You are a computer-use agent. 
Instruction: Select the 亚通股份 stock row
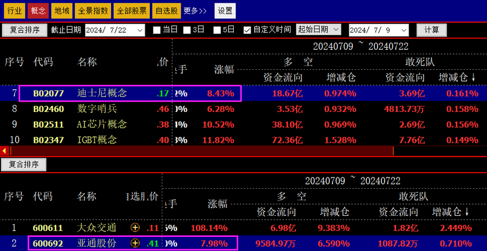pos(243,243)
